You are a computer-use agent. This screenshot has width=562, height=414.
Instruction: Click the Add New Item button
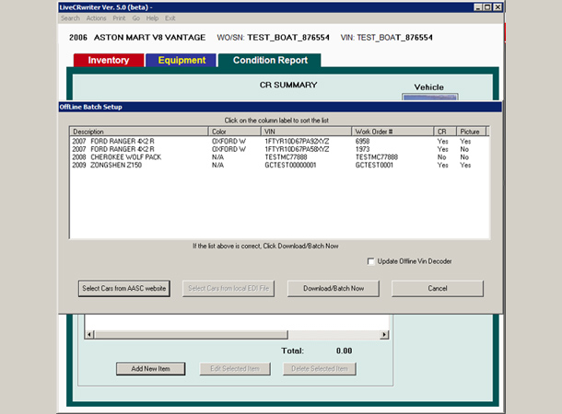point(150,369)
